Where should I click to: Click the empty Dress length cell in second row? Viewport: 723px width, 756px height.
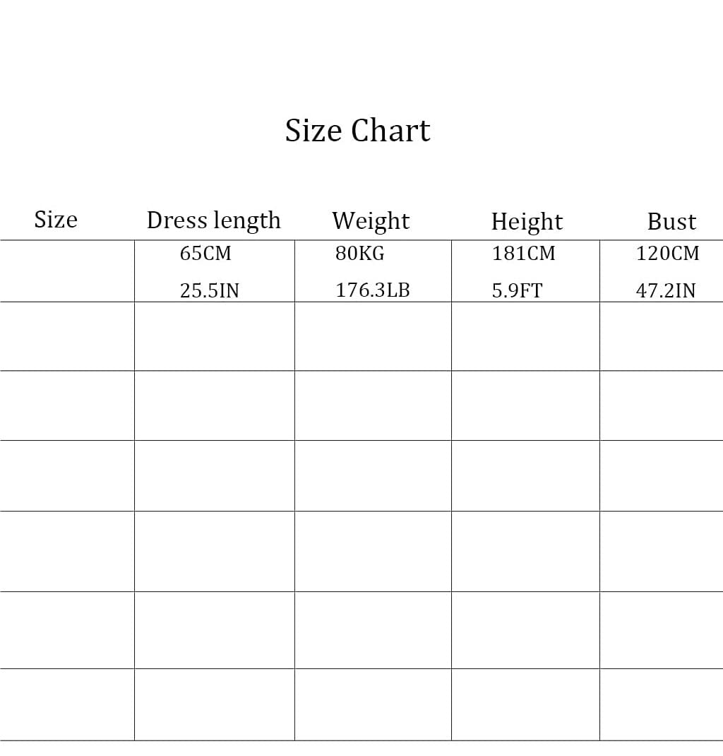215,336
